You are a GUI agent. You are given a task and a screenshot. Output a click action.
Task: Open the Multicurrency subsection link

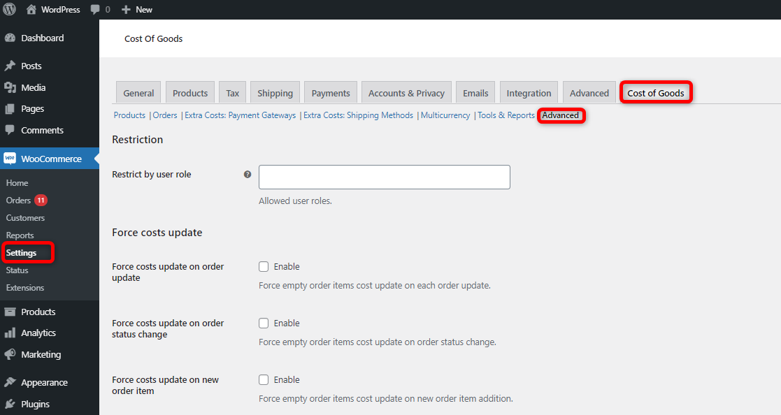(445, 115)
